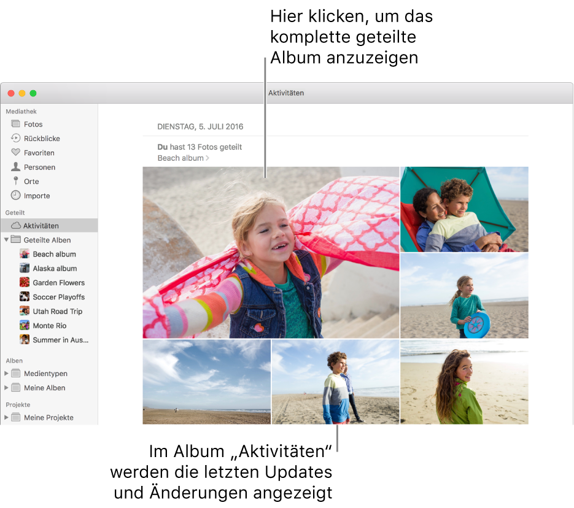Open Fotos library icon in sidebar
Screen dimensions: 574x508
pyautogui.click(x=16, y=124)
